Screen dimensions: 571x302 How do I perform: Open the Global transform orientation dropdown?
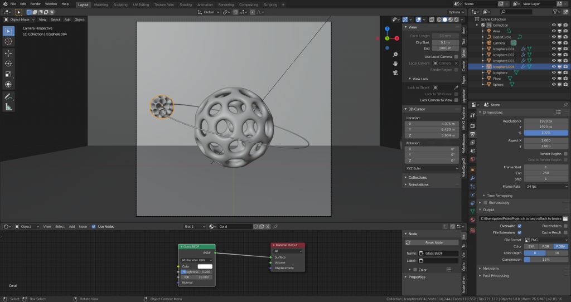209,12
